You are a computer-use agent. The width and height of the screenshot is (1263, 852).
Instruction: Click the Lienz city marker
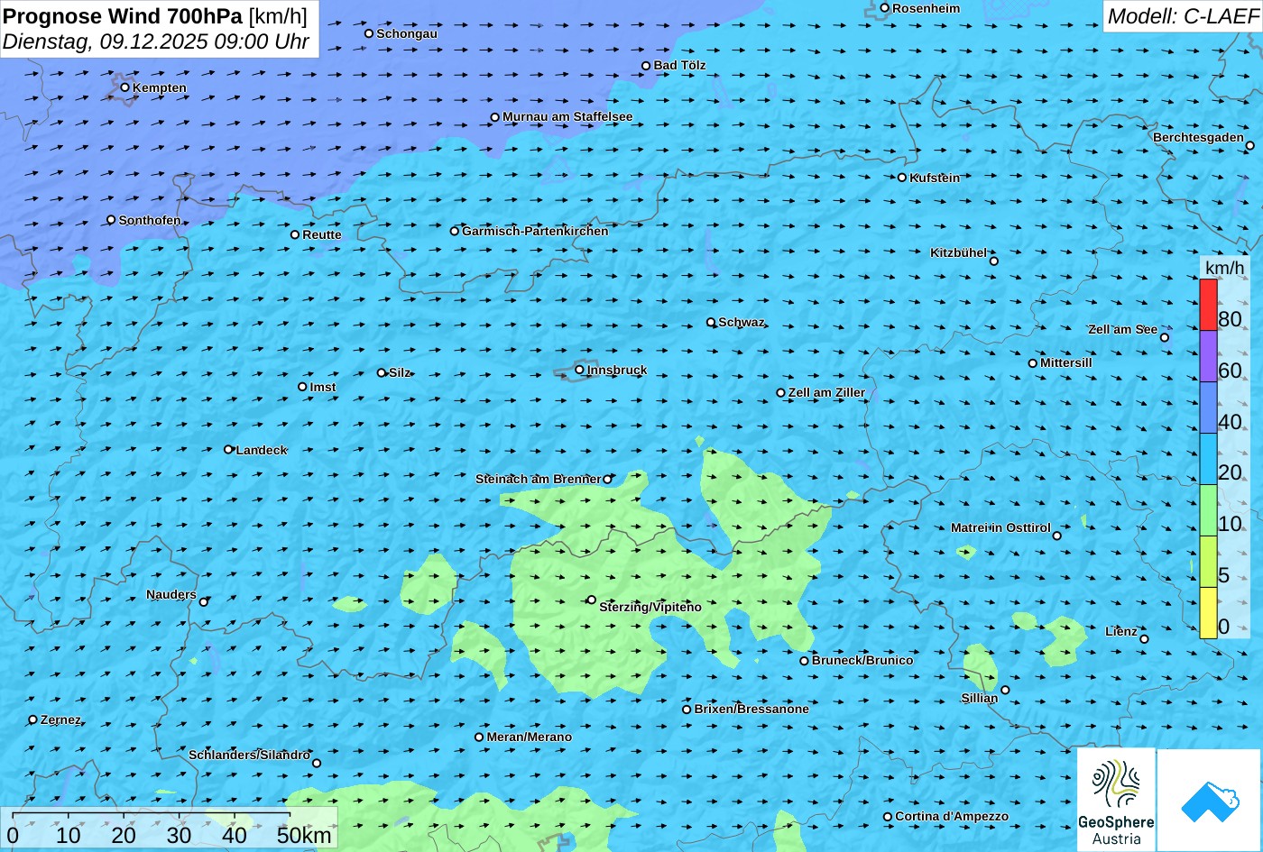[1145, 639]
